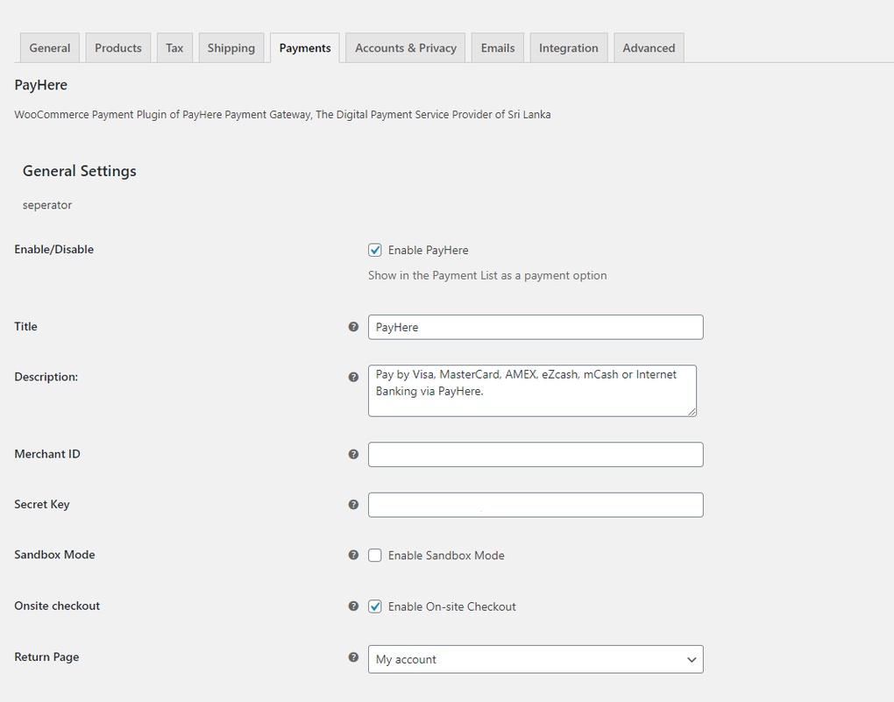The width and height of the screenshot is (894, 702).
Task: Open the Integration settings tab
Action: click(568, 47)
